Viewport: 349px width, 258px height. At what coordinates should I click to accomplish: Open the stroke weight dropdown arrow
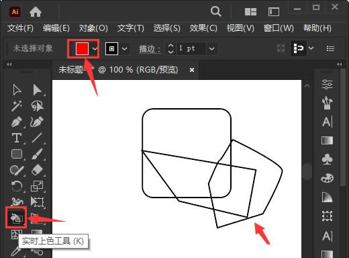click(x=211, y=48)
